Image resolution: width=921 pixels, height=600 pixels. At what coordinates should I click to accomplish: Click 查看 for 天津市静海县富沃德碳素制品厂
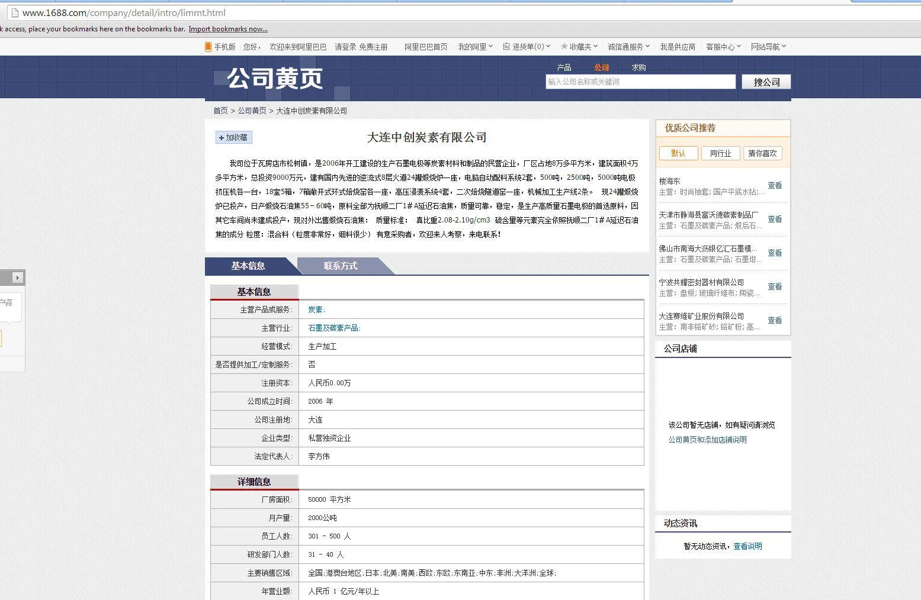(x=775, y=219)
